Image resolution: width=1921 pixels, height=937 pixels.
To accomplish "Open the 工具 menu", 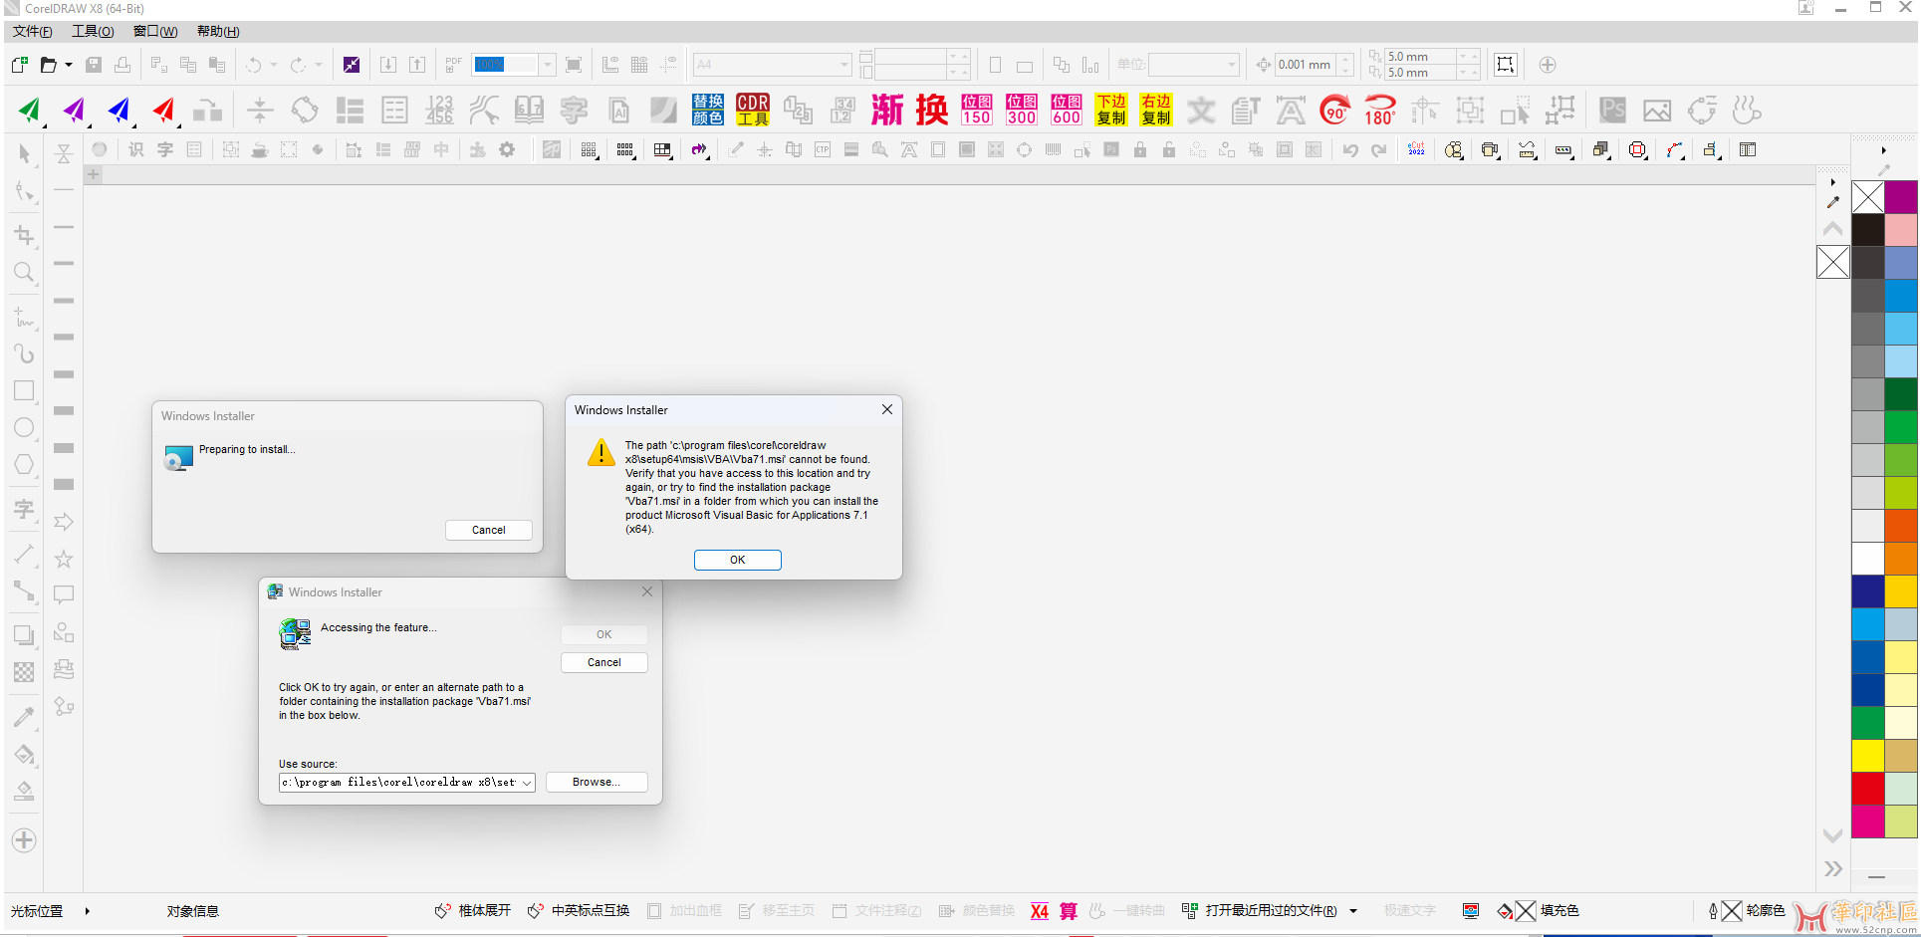I will 93,32.
